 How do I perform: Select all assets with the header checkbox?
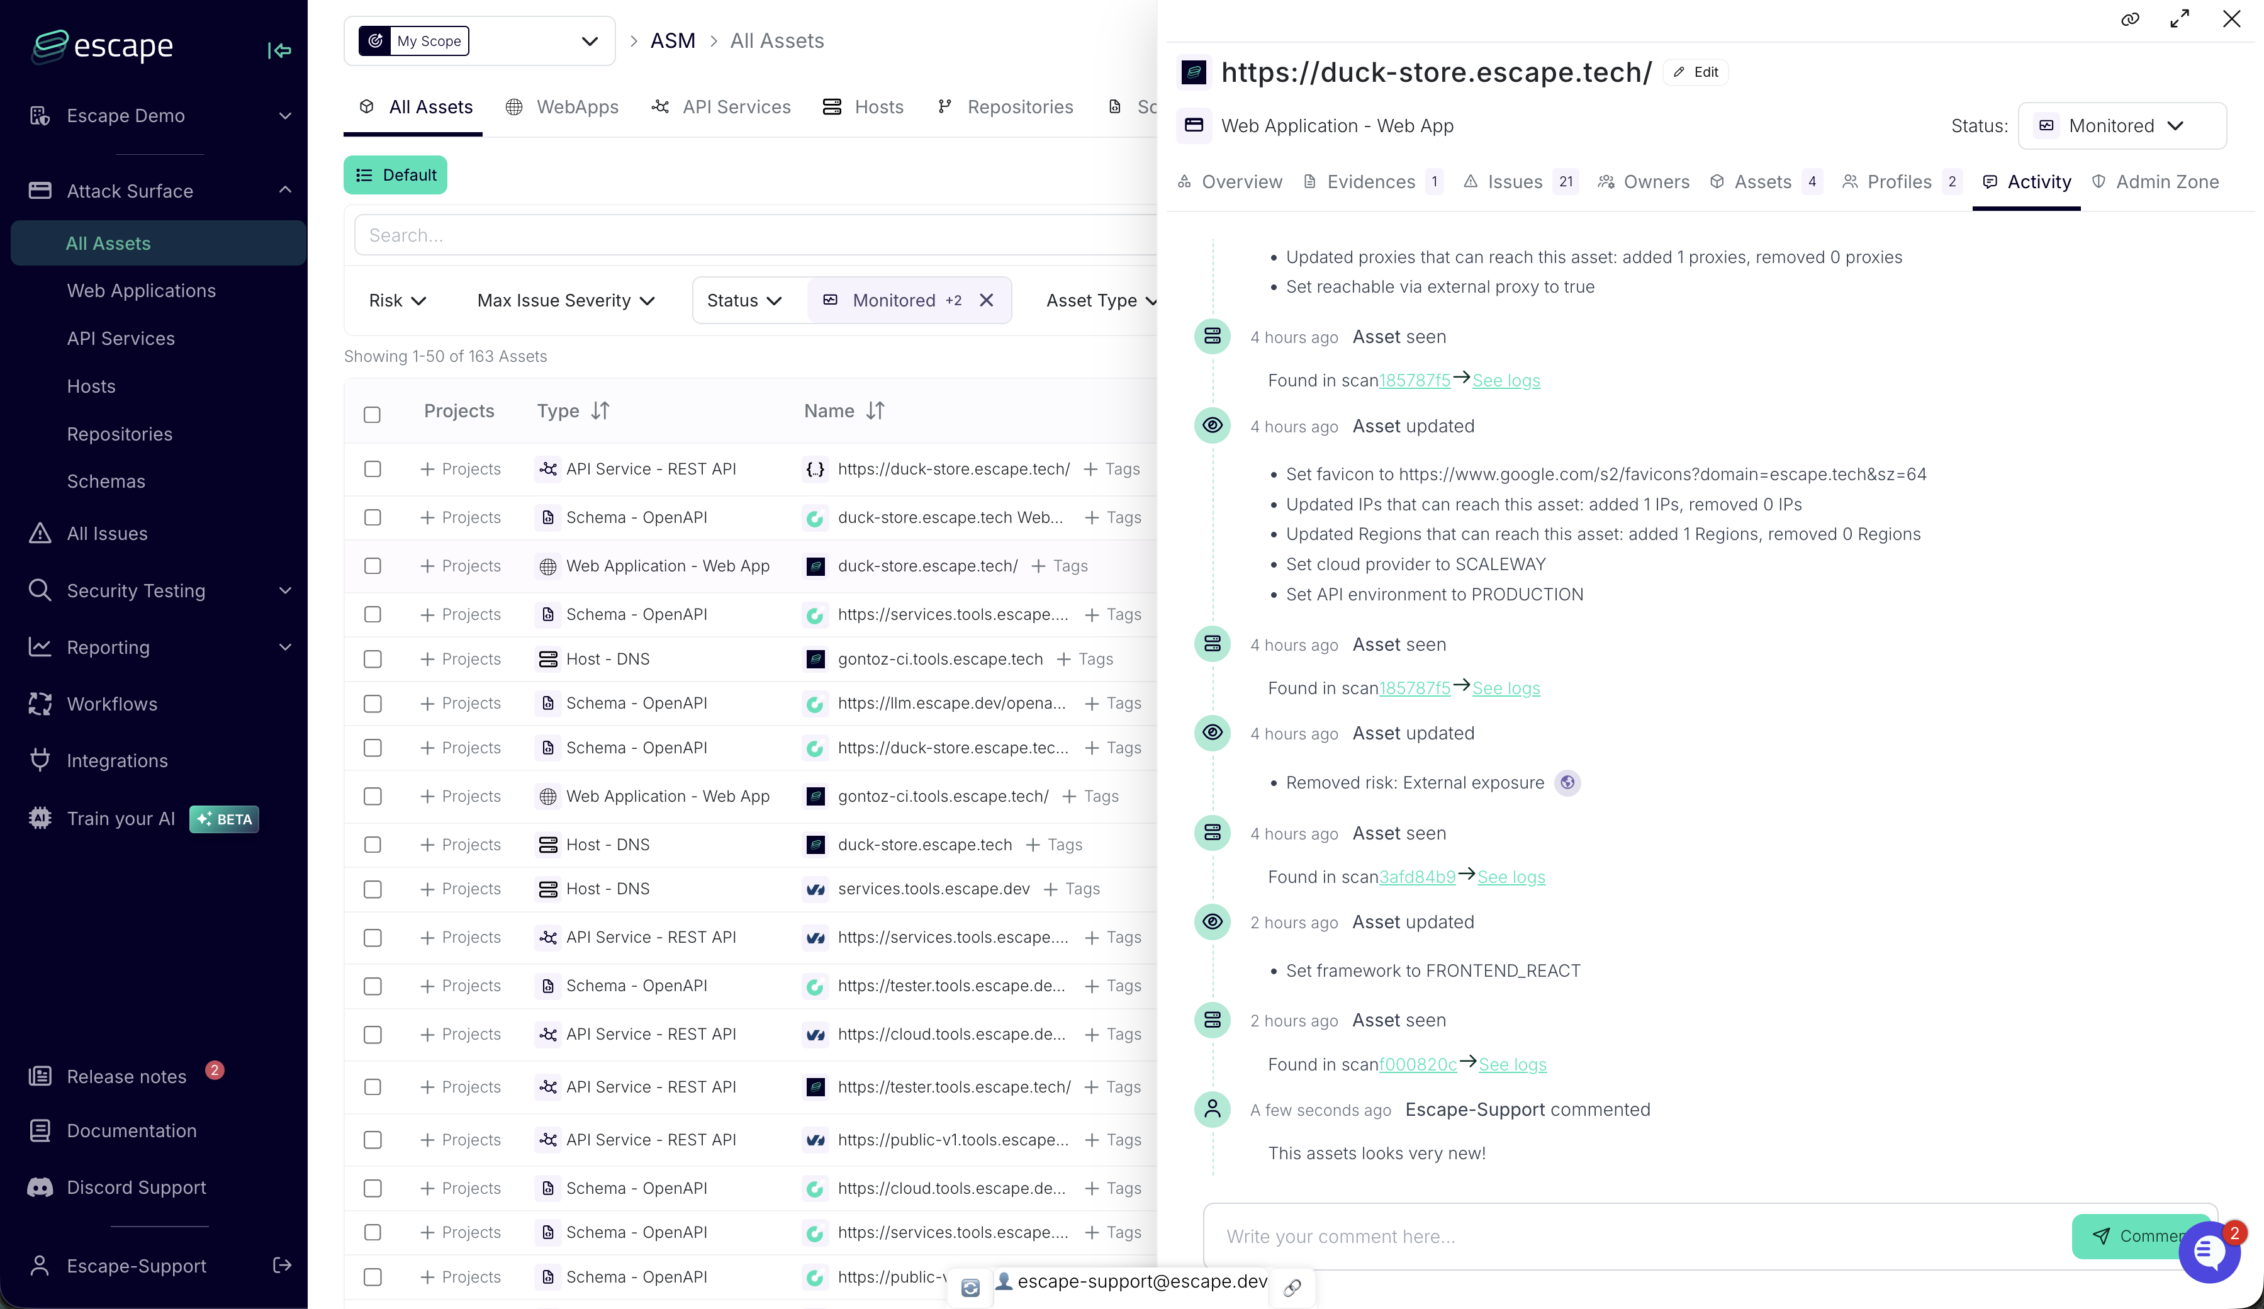tap(373, 414)
